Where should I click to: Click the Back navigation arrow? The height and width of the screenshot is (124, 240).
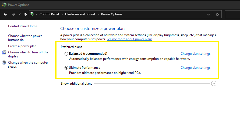pos(5,14)
